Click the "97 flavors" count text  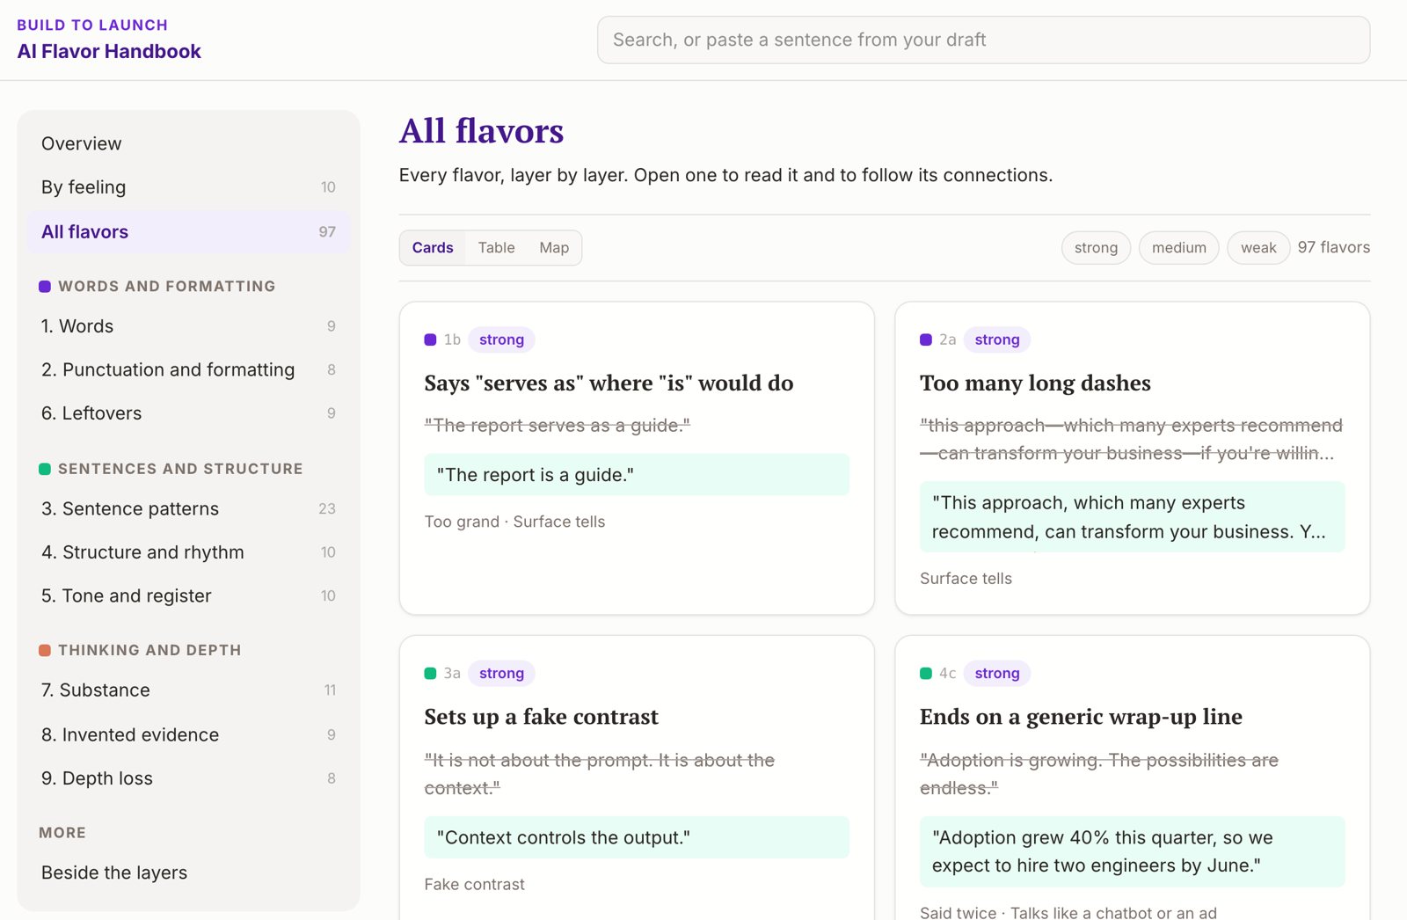click(x=1333, y=247)
